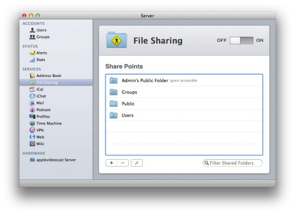Select the Alerts sidebar label
Viewport: 295px width, 214px height.
coord(41,53)
